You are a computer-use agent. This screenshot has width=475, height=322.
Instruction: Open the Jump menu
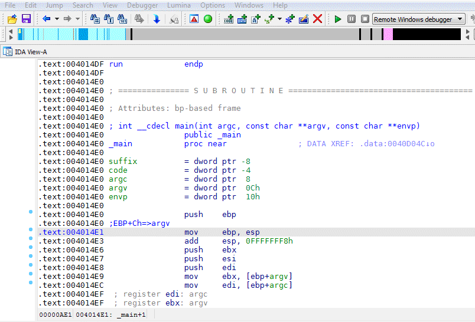[x=54, y=5]
